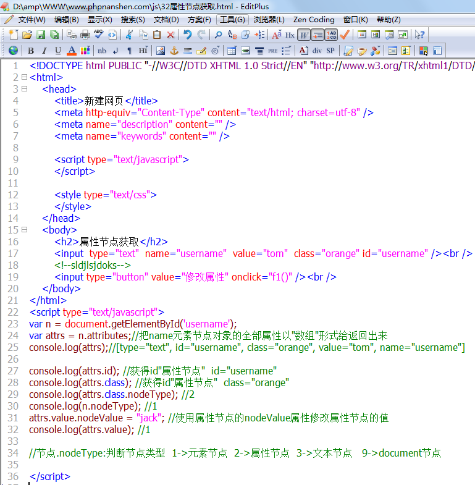
Task: Run the ABC spell check
Action: click(x=99, y=35)
